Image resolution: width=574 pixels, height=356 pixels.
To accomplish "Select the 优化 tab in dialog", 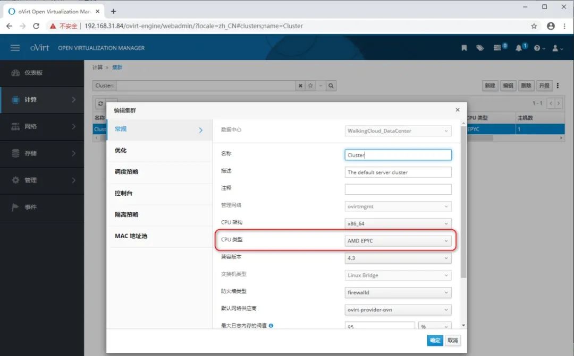I will pyautogui.click(x=159, y=151).
